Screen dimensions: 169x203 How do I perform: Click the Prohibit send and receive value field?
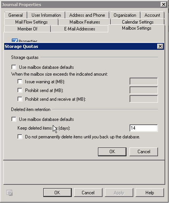tap(144, 99)
